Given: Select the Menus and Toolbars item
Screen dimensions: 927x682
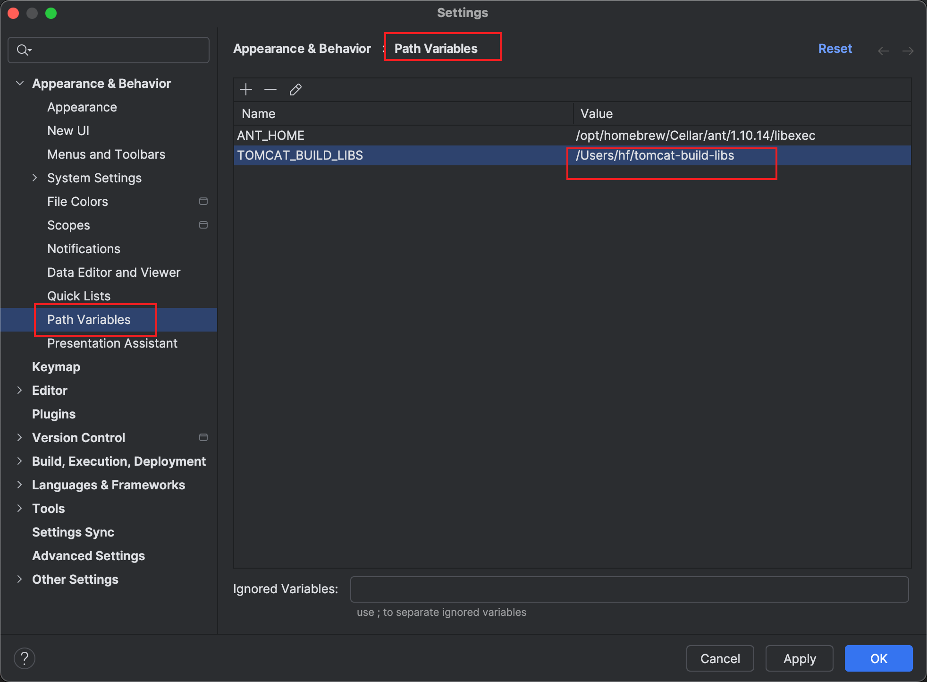Looking at the screenshot, I should 106,154.
